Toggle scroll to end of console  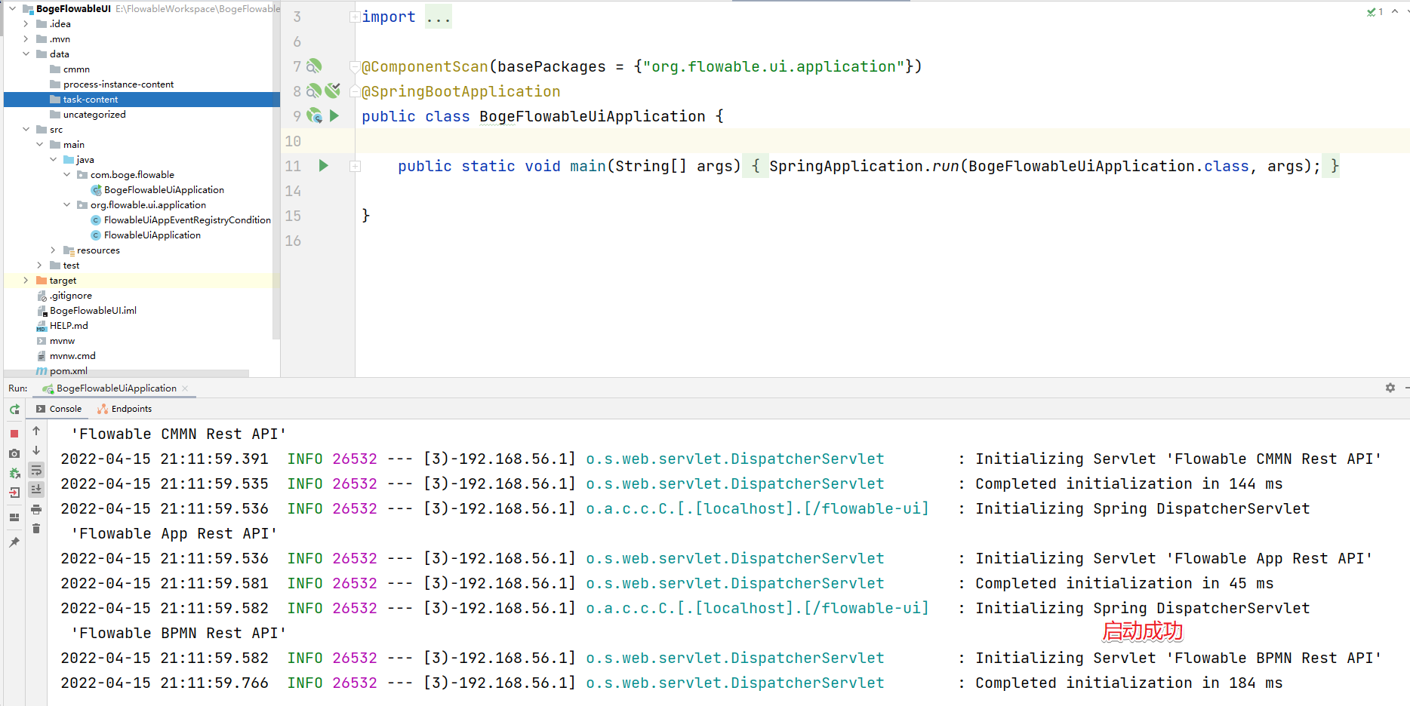(36, 490)
